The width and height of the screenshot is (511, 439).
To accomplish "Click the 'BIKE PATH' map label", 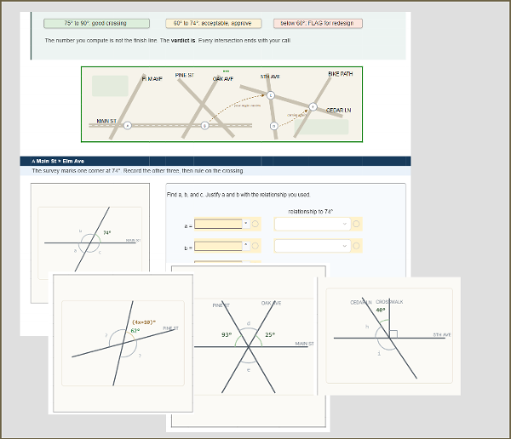I will pos(340,74).
